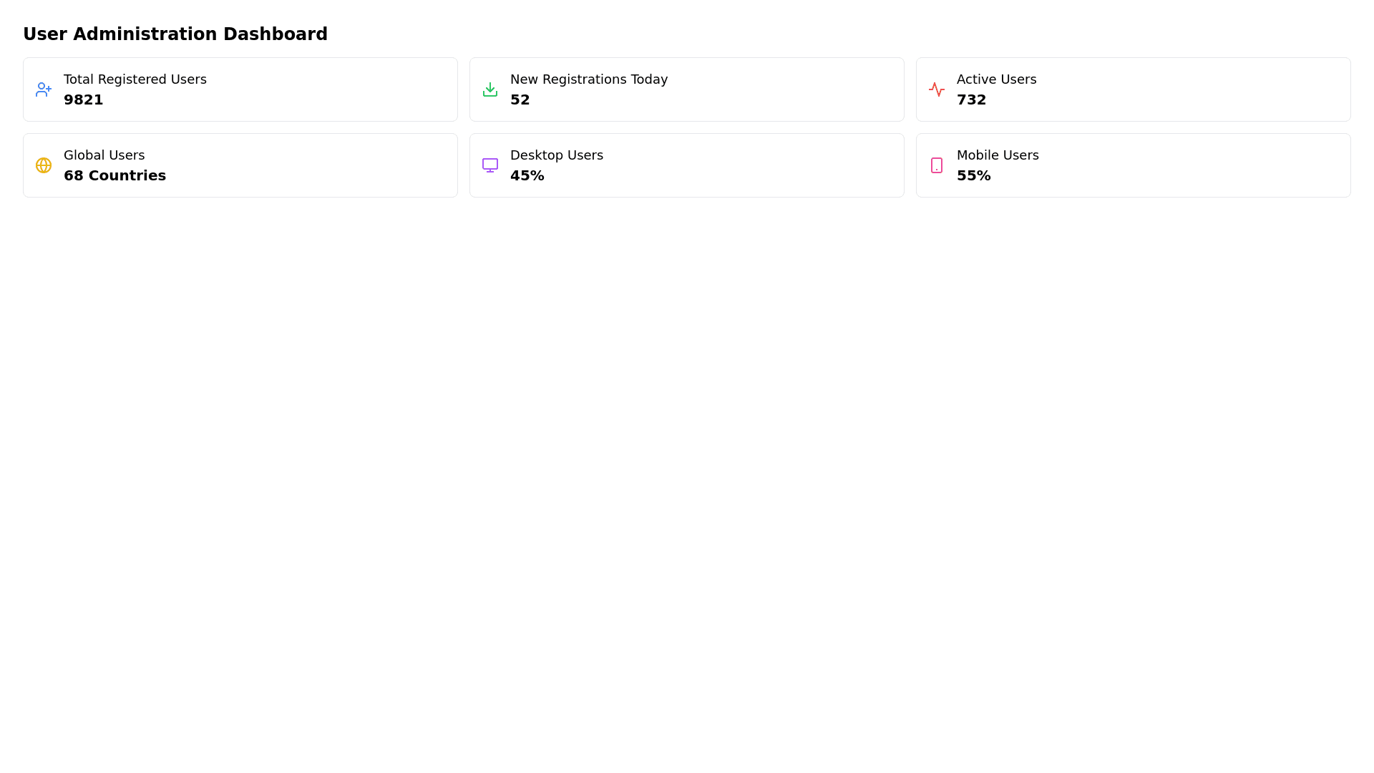This screenshot has width=1374, height=773.
Task: Select the Total Registered Users label
Action: (x=135, y=79)
